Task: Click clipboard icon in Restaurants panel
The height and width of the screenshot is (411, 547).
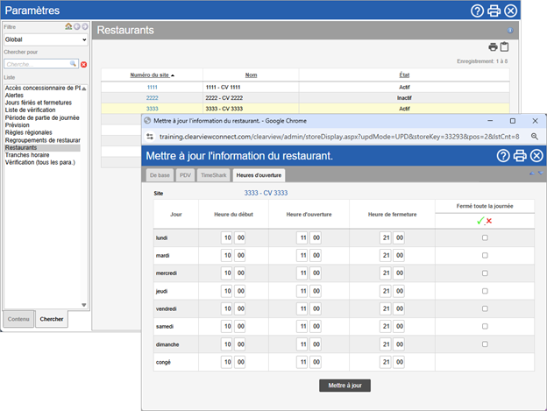Action: (504, 46)
